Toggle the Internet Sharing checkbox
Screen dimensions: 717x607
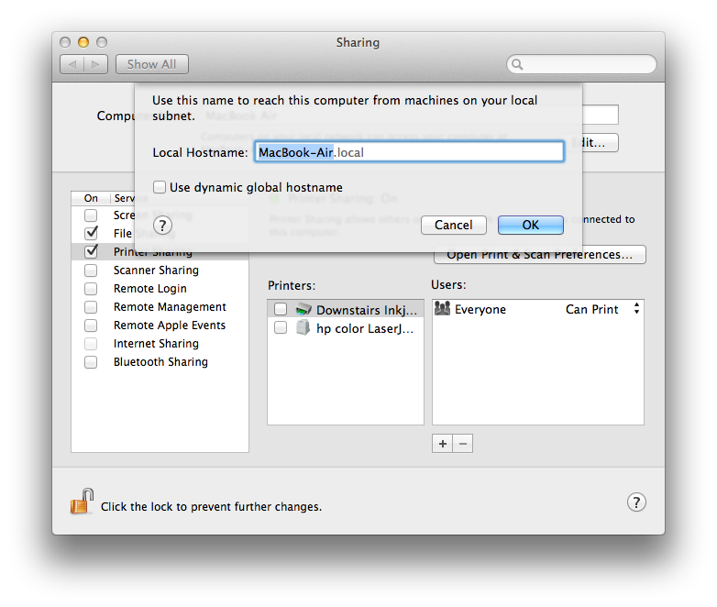(x=91, y=344)
